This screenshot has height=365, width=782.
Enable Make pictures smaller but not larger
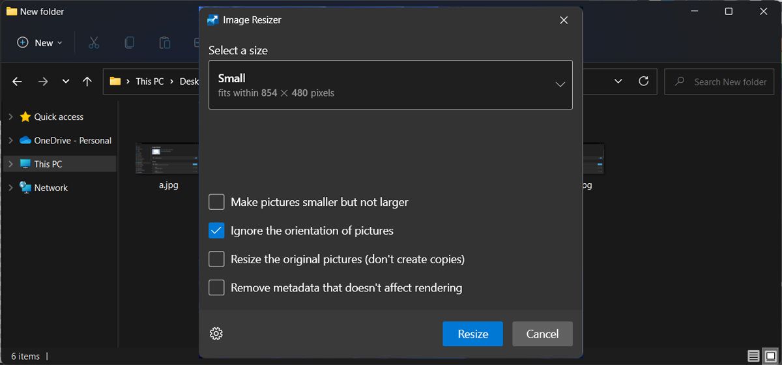point(216,202)
